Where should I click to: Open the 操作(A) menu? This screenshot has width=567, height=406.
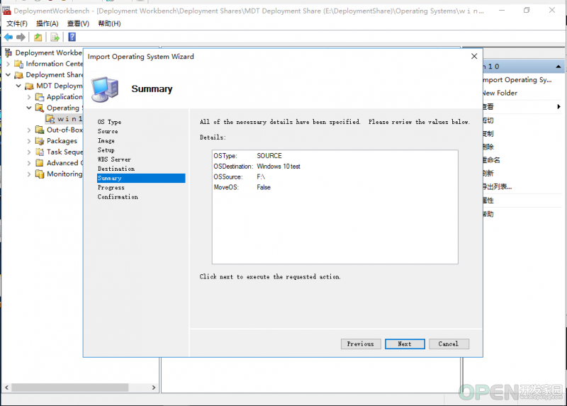click(x=47, y=23)
